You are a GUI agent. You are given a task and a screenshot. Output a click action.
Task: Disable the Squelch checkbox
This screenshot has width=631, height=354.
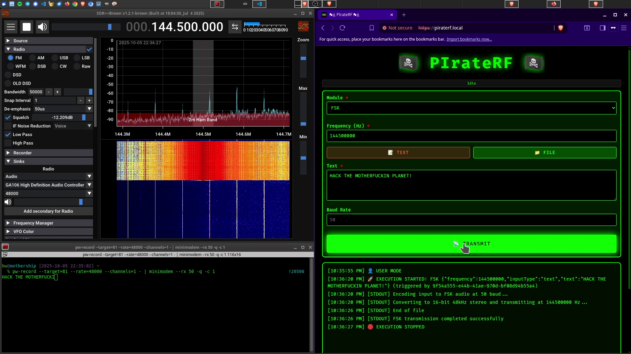(8, 117)
